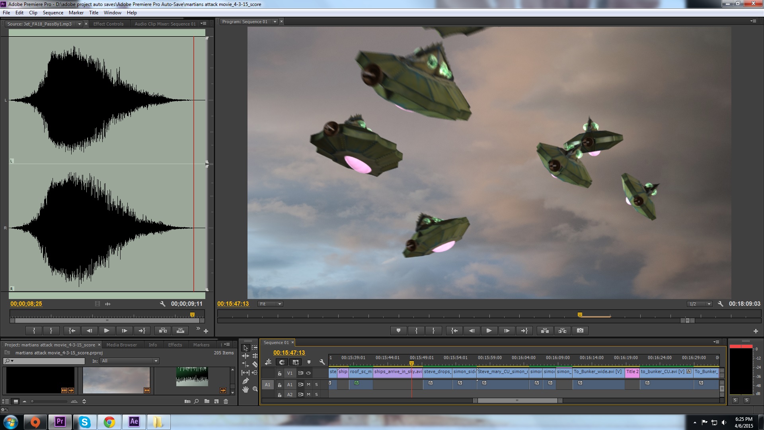The height and width of the screenshot is (430, 764).
Task: Toggle nest sequences as individual clips
Action: click(x=268, y=362)
